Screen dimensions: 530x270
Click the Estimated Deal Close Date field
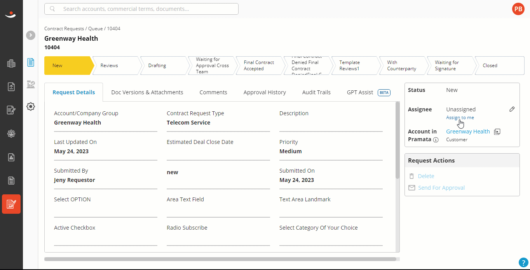click(x=218, y=149)
